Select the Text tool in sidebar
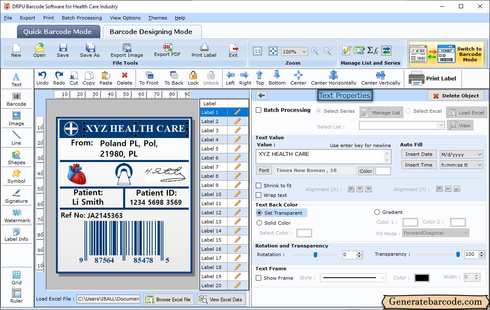 tap(16, 80)
